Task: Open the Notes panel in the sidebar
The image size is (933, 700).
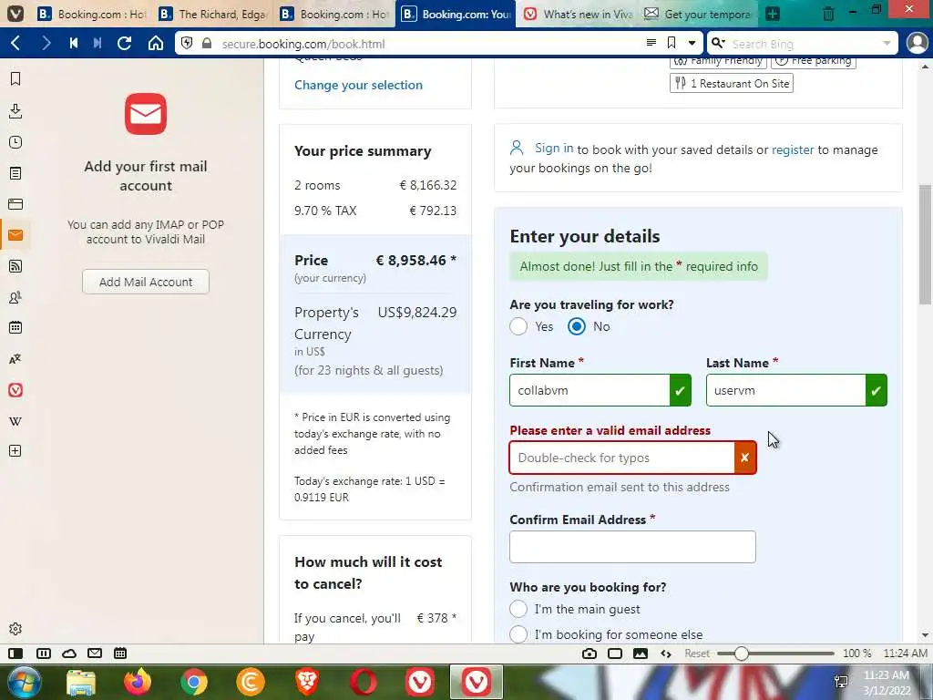Action: [x=15, y=173]
